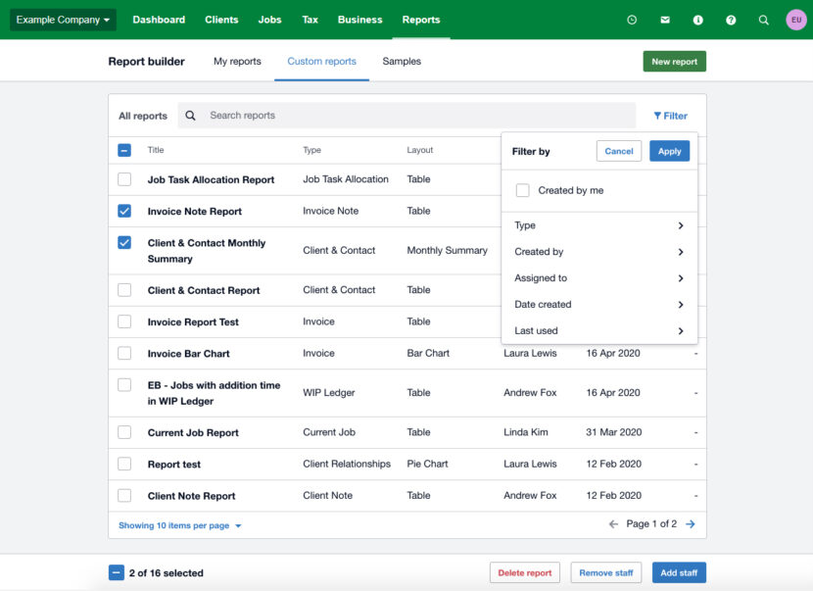
Task: Open the items per page dropdown
Action: pos(178,525)
